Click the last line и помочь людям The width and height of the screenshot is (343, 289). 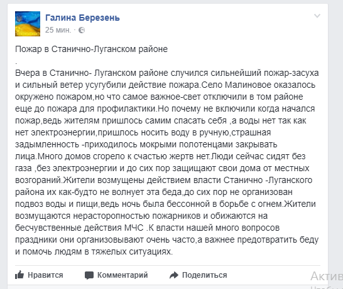(94, 251)
